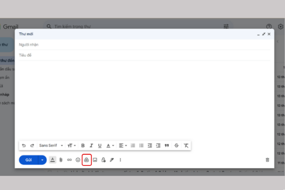Show Gmail search options

[x=226, y=27]
